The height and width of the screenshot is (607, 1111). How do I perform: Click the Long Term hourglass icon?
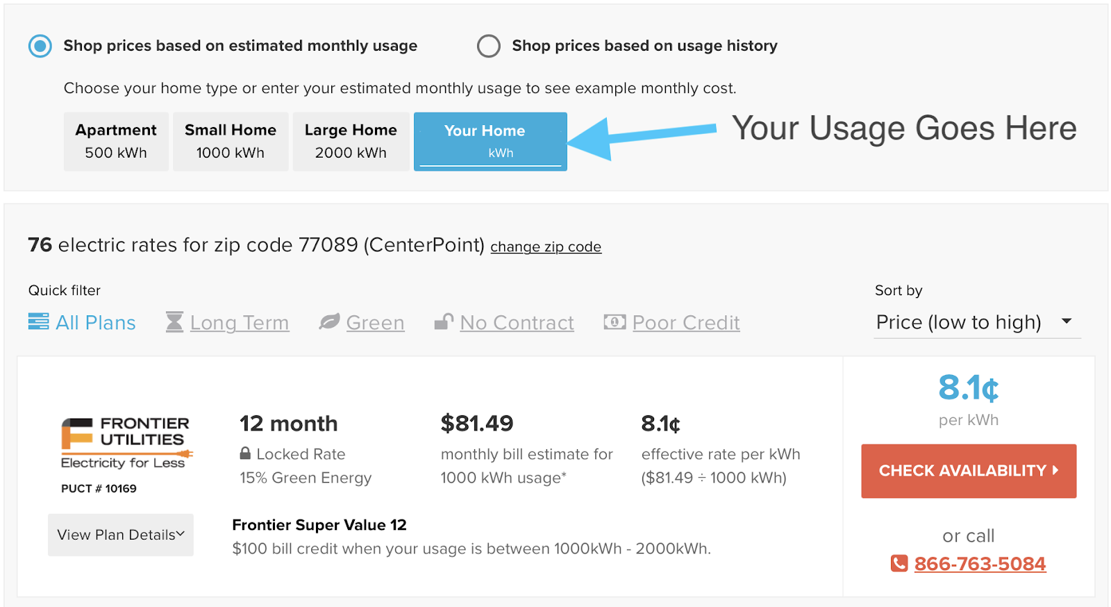174,322
